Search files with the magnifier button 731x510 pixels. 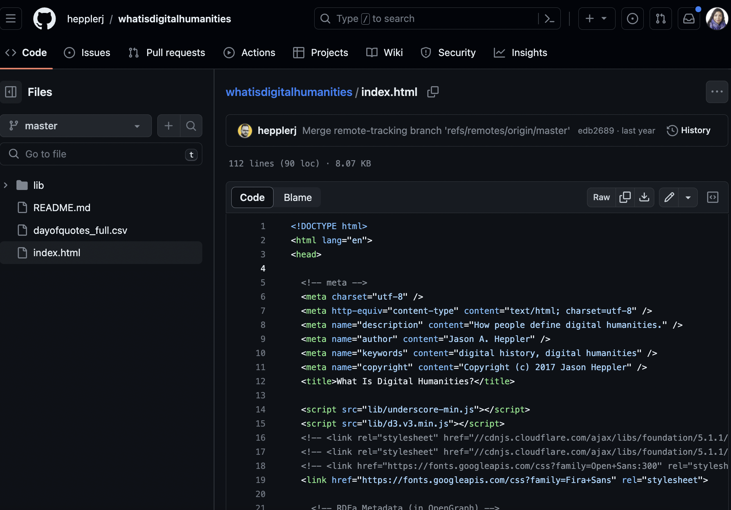(191, 126)
